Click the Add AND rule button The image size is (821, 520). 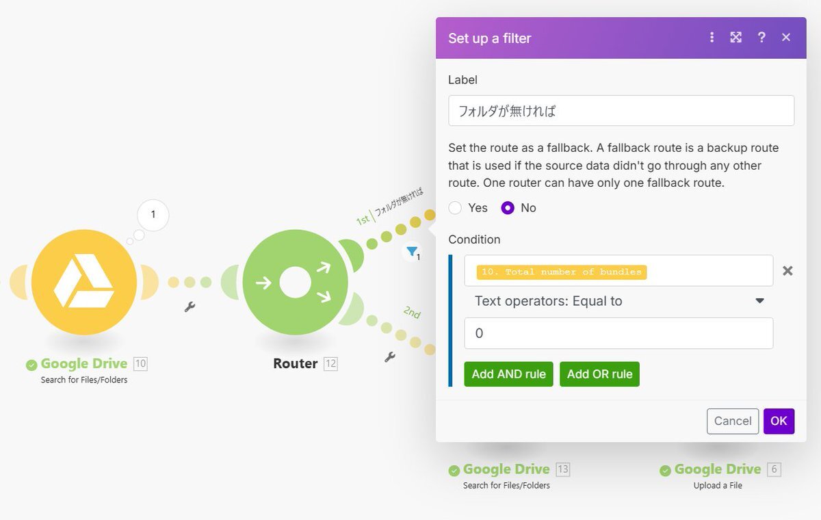pos(508,374)
